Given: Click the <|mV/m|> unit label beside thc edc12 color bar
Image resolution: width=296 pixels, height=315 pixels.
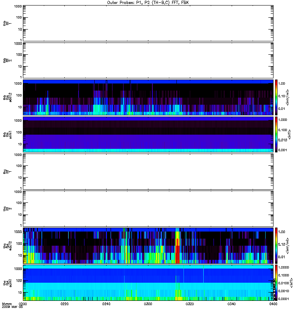Looking at the screenshot, I should click(x=288, y=246).
